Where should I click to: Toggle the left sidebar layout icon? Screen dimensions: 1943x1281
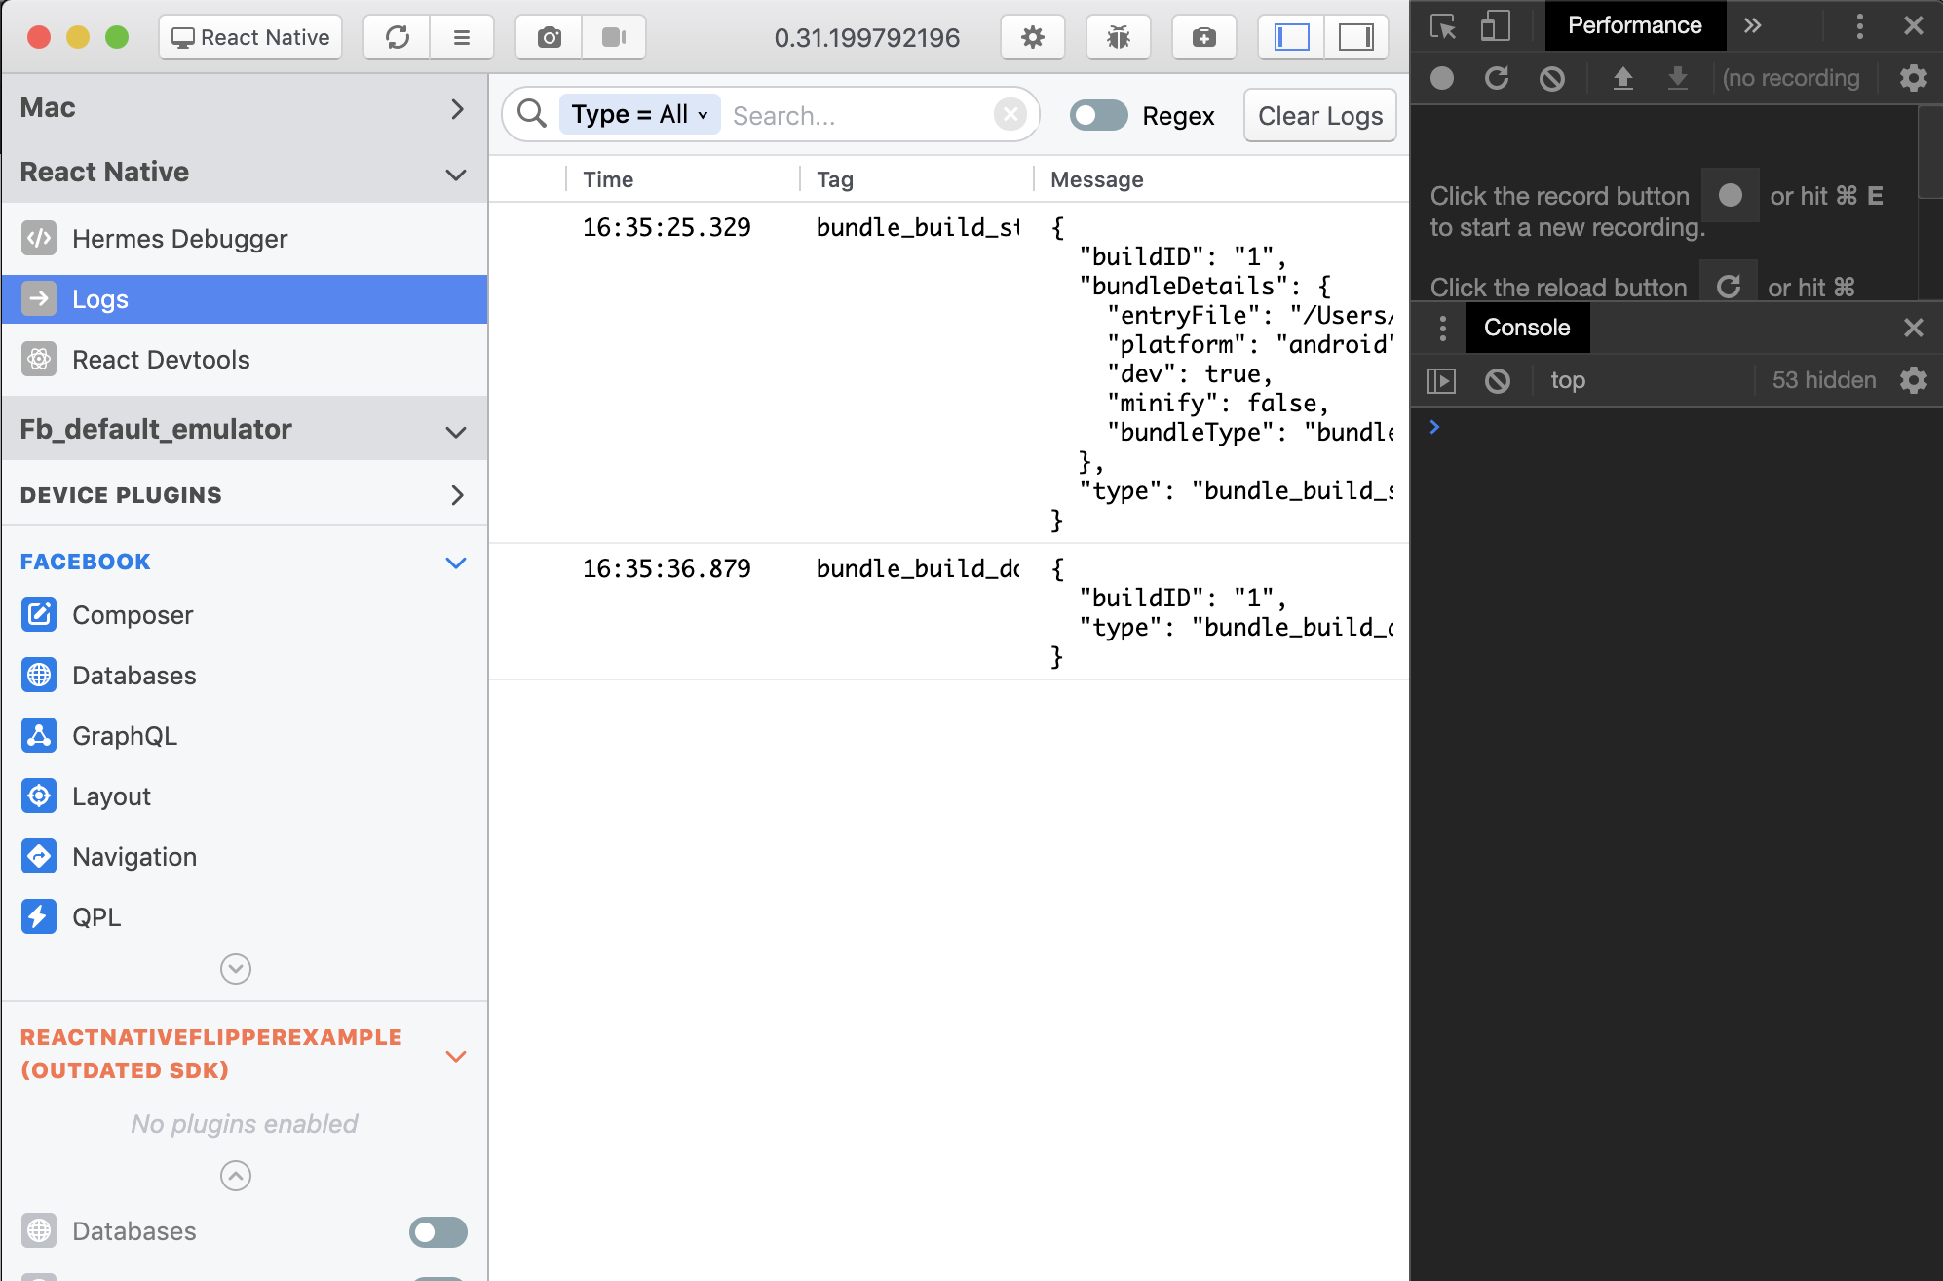(1291, 38)
